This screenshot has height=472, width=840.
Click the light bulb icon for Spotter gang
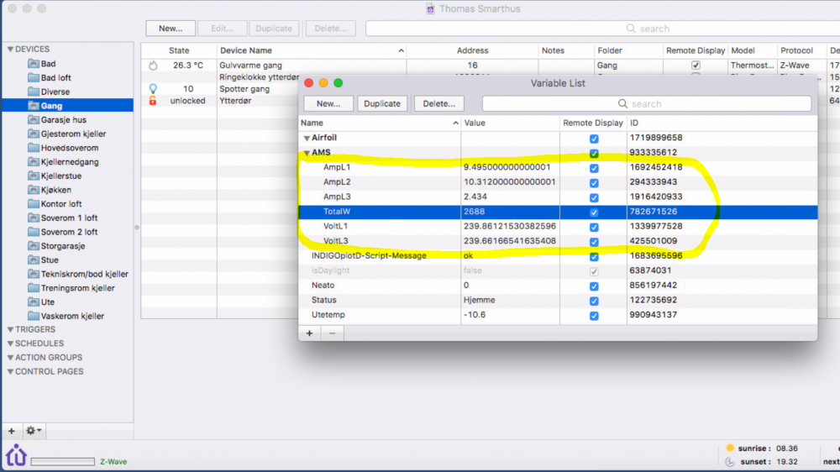point(153,88)
